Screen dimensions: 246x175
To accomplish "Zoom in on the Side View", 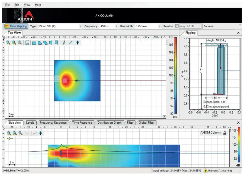I will click(9, 133).
